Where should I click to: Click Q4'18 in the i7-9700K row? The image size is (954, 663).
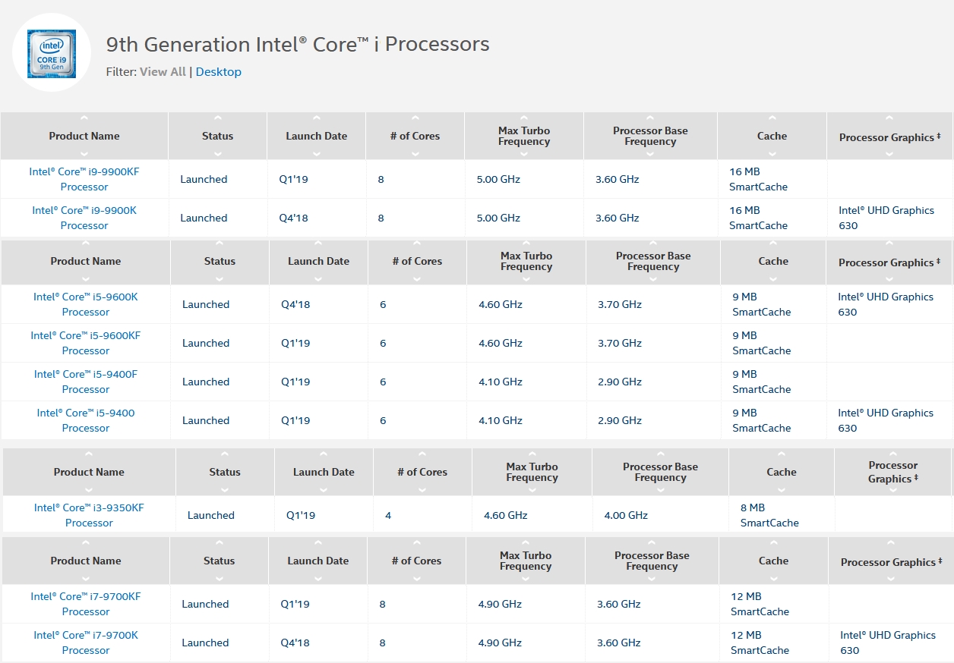pos(295,643)
